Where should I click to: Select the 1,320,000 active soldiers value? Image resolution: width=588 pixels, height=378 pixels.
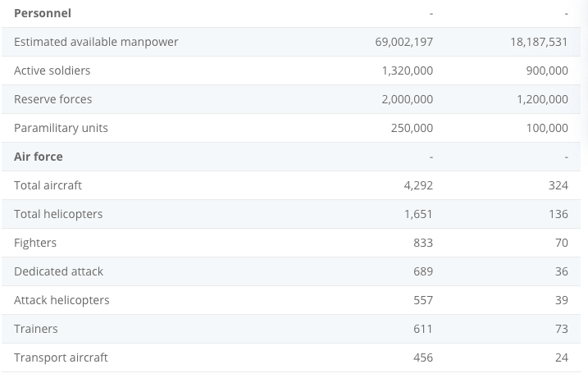(407, 71)
